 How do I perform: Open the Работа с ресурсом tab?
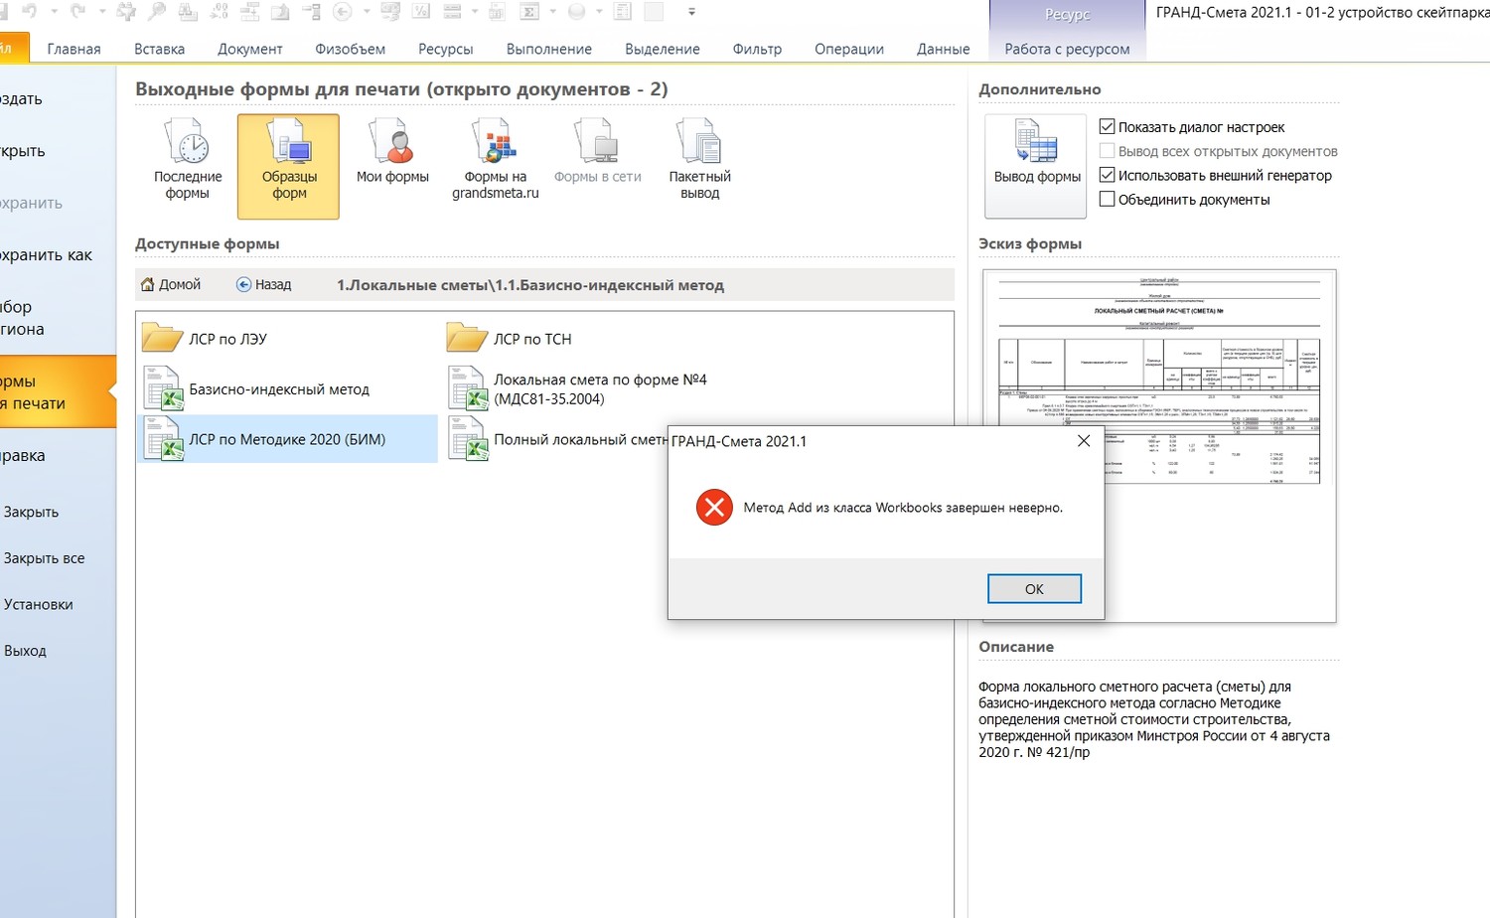pyautogui.click(x=1067, y=49)
